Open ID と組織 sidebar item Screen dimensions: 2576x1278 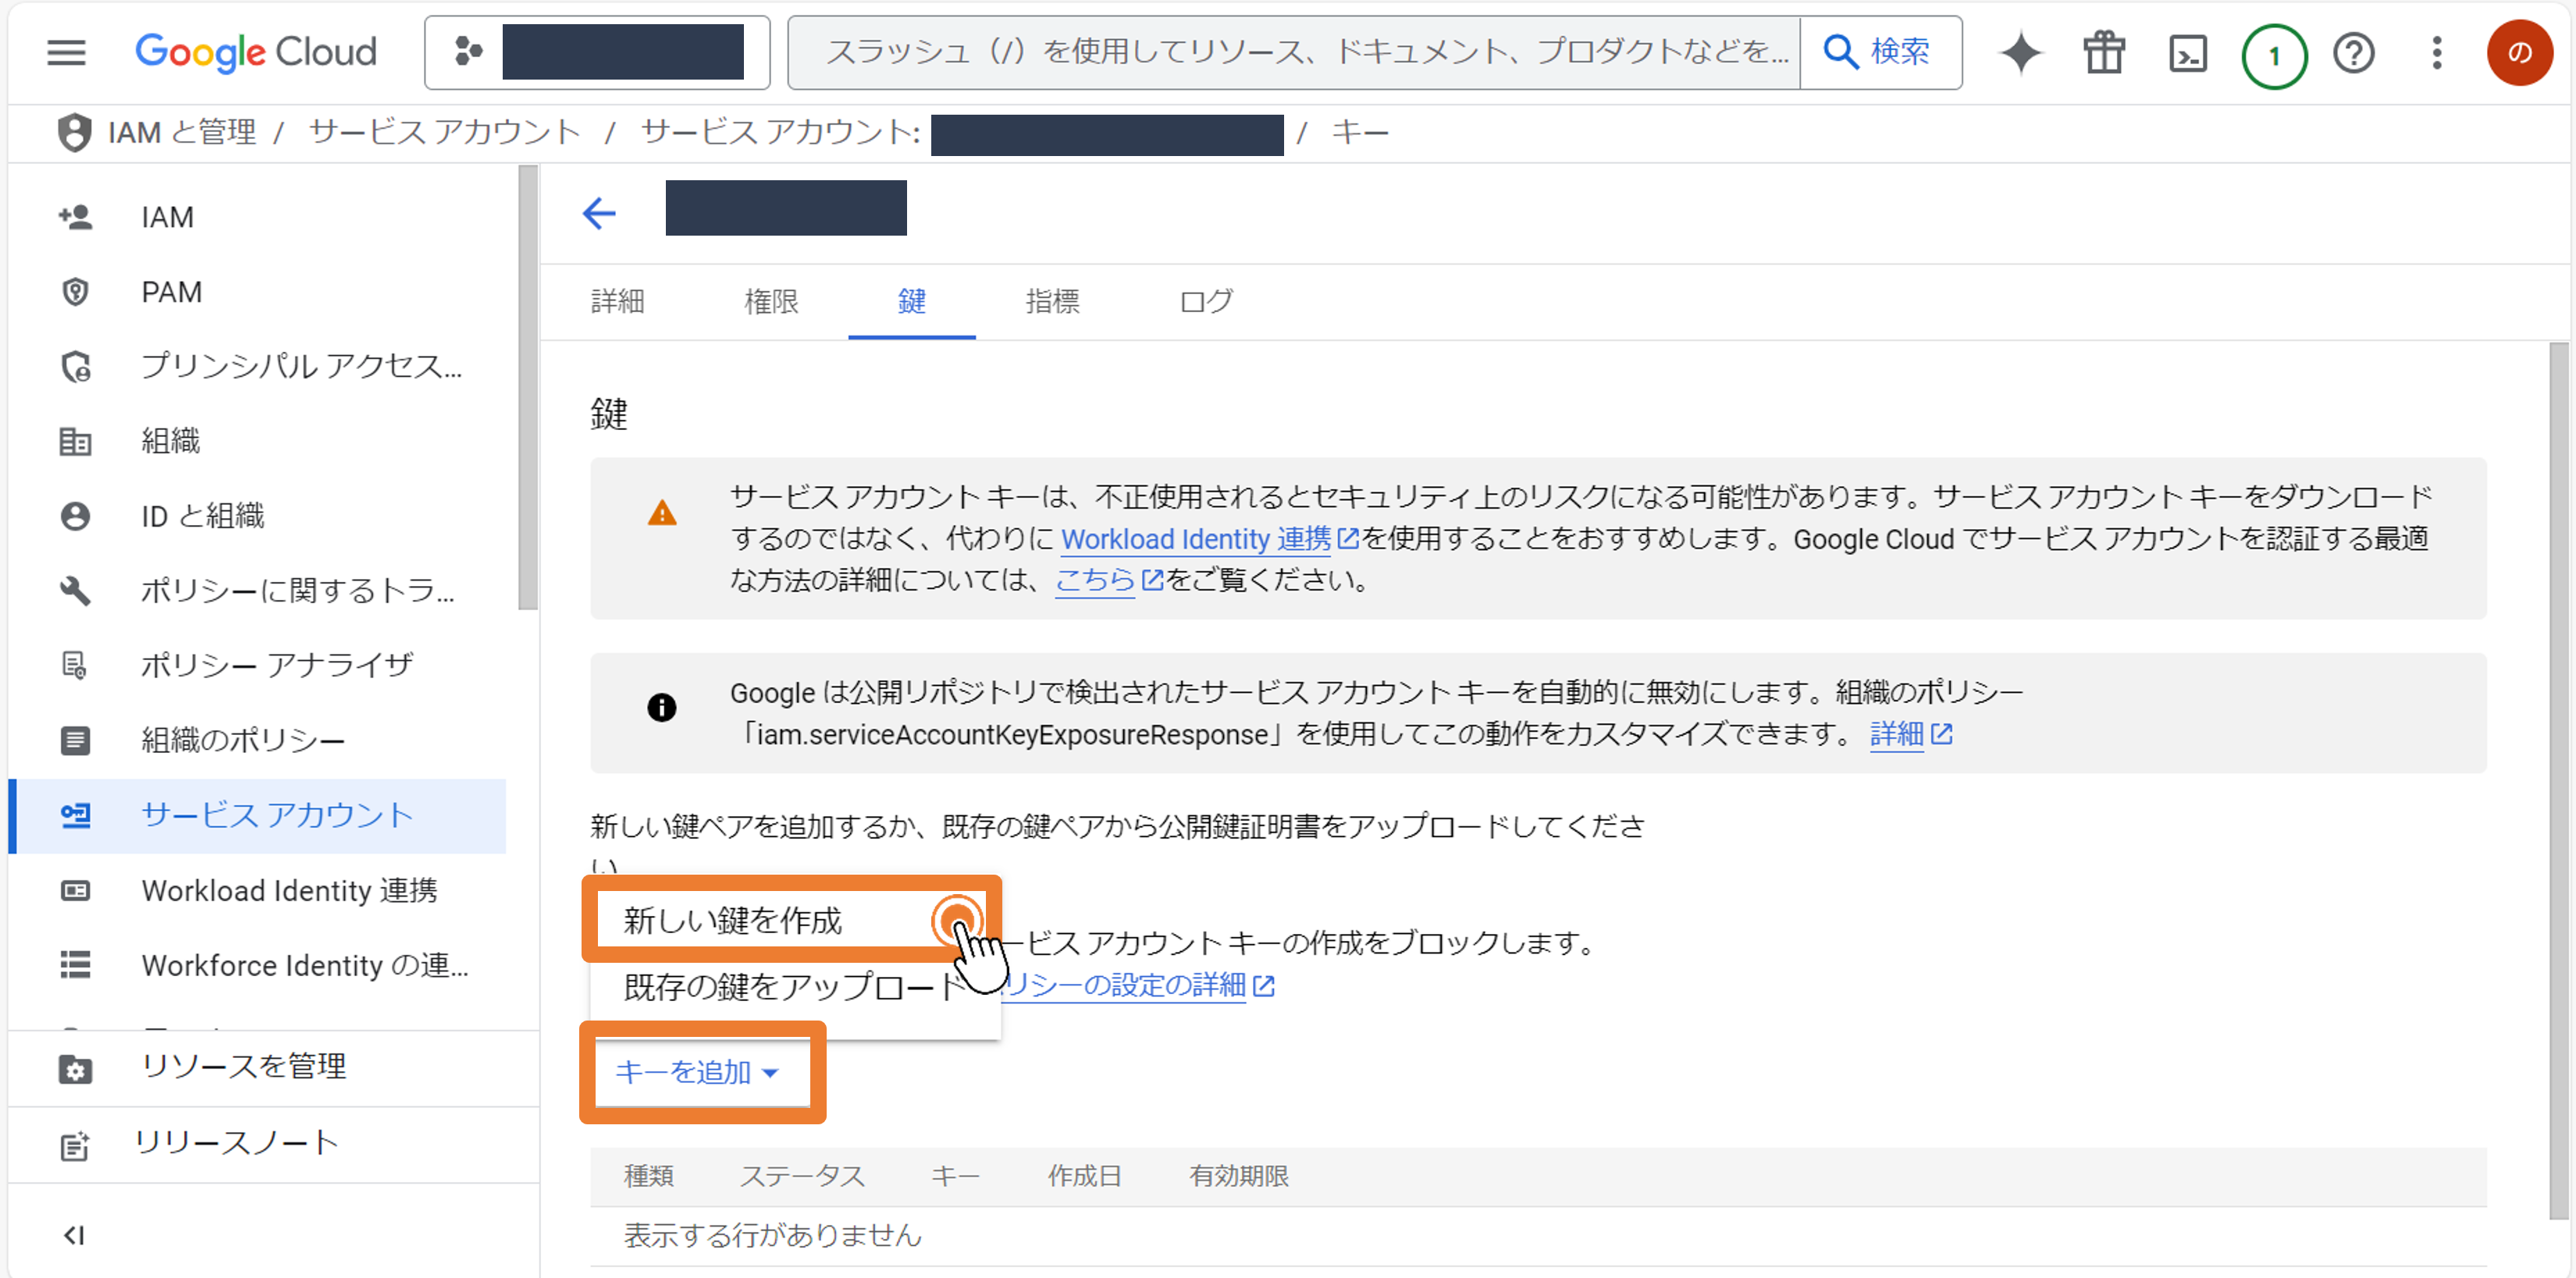[x=257, y=516]
